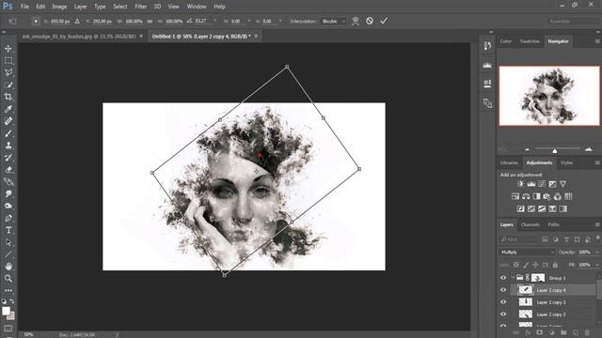This screenshot has height=338, width=602.
Task: Open the Adjustments panel options menu
Action: [597, 162]
